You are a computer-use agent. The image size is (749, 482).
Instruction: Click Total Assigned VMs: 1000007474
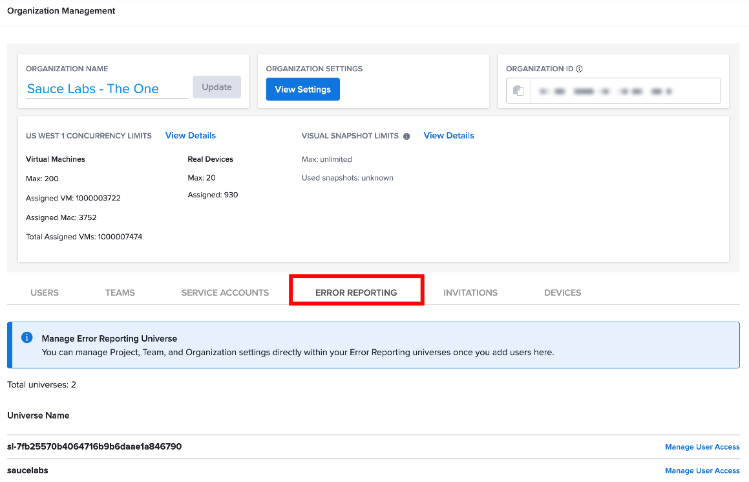[84, 237]
